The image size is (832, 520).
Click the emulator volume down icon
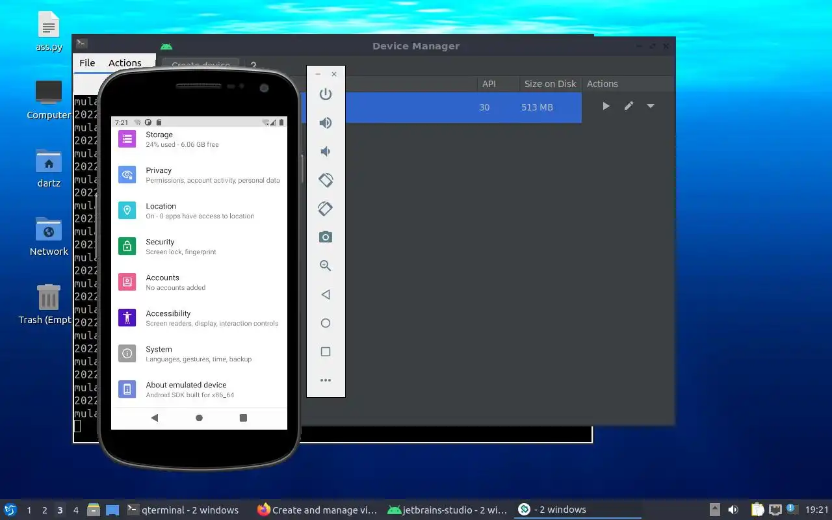(x=326, y=151)
